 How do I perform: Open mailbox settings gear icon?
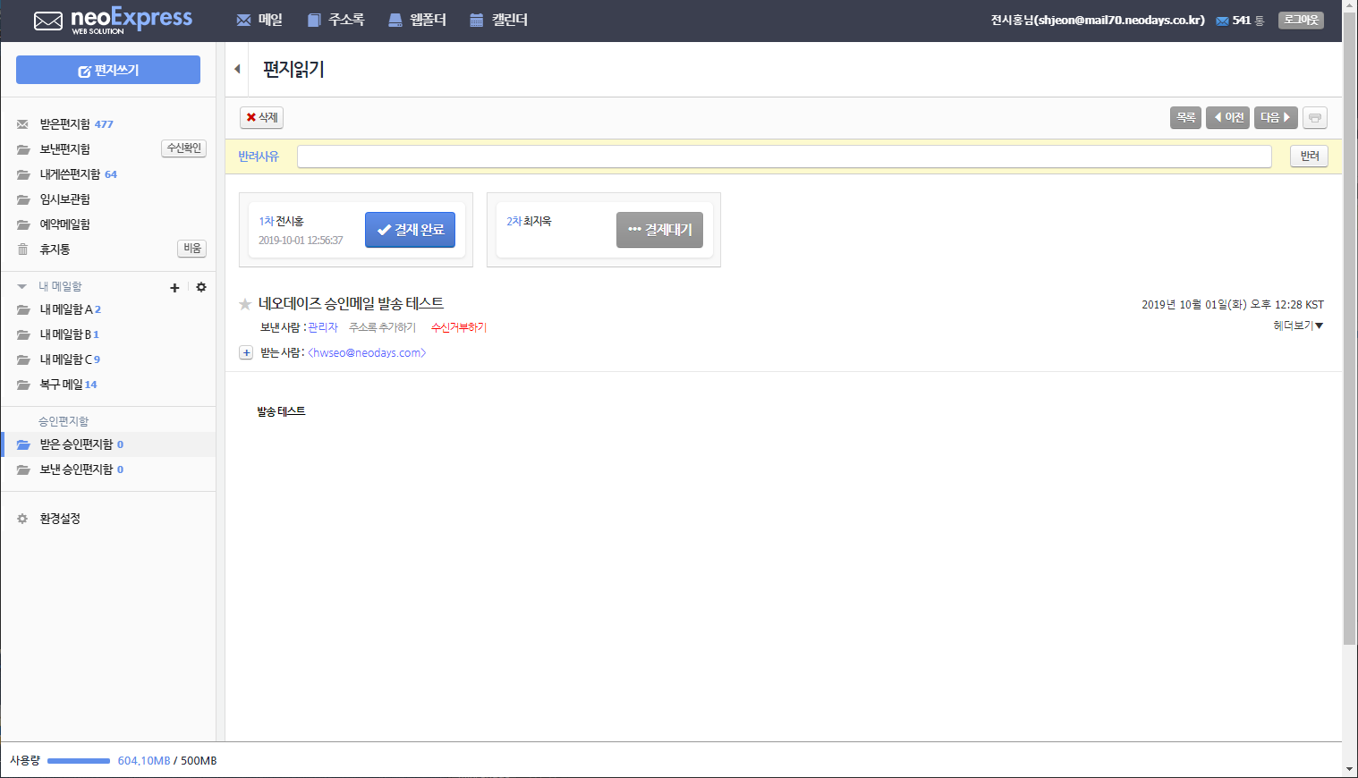pyautogui.click(x=201, y=287)
